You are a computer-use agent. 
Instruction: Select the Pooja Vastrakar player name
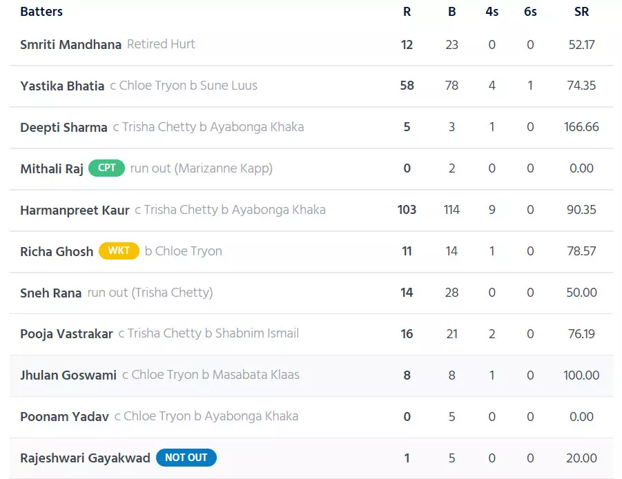[66, 334]
